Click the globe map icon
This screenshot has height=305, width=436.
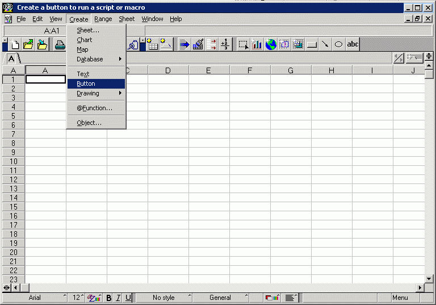270,44
